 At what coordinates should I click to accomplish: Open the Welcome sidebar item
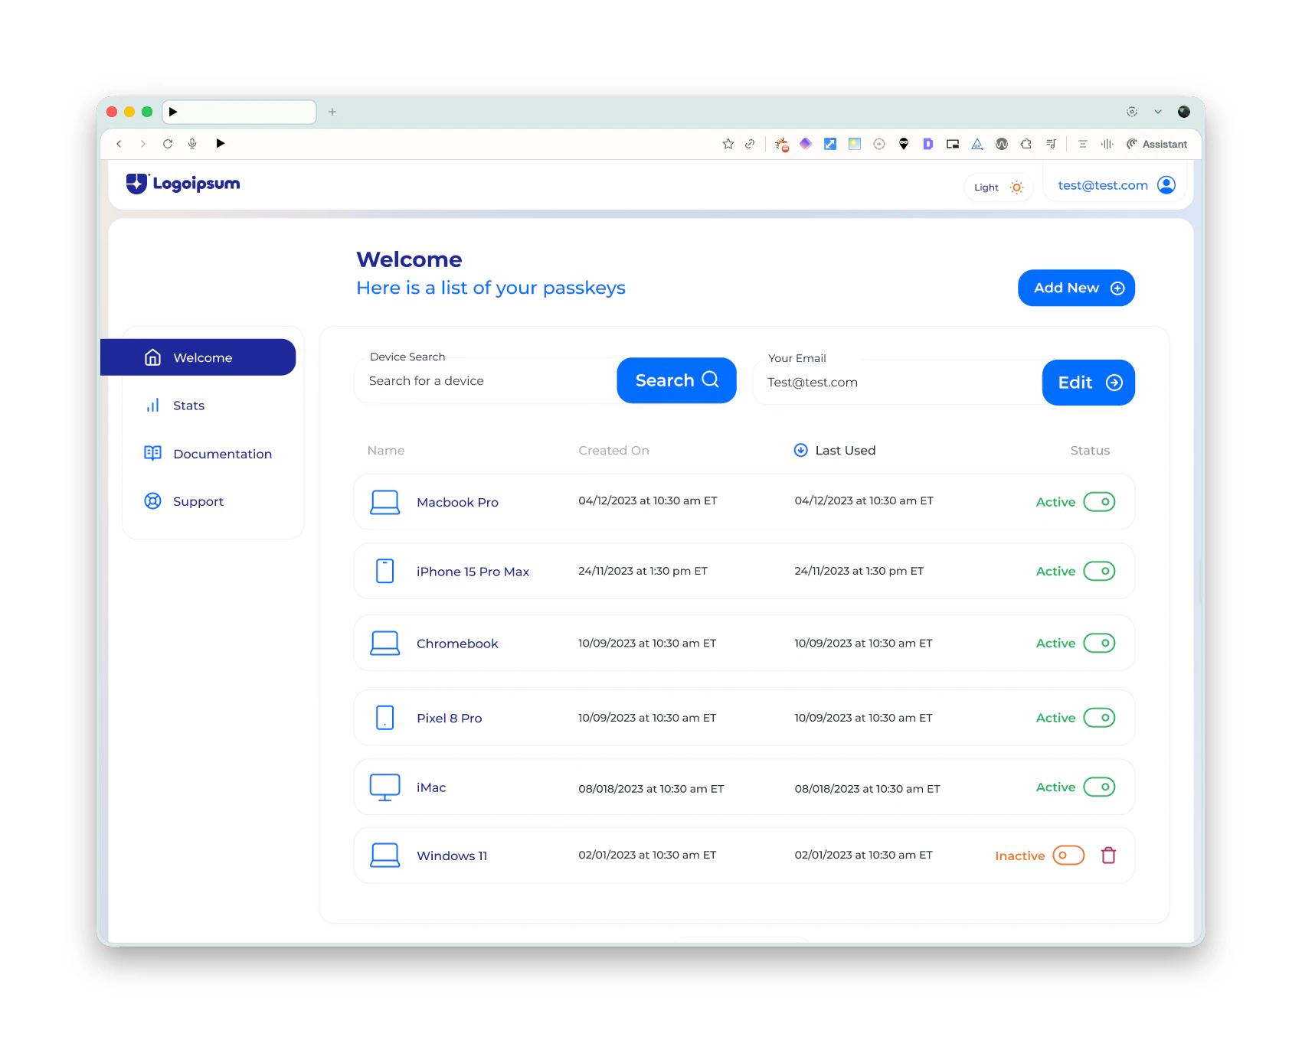pyautogui.click(x=198, y=357)
